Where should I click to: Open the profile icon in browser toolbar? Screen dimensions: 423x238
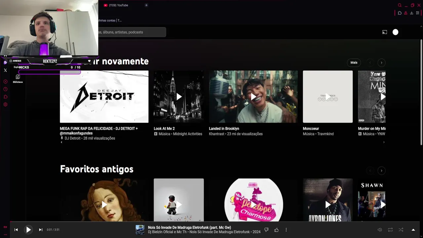pos(405,13)
